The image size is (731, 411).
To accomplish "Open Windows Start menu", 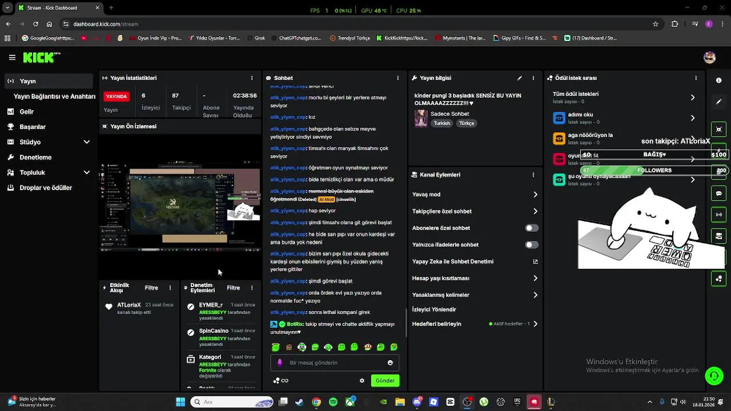I will pos(180,402).
